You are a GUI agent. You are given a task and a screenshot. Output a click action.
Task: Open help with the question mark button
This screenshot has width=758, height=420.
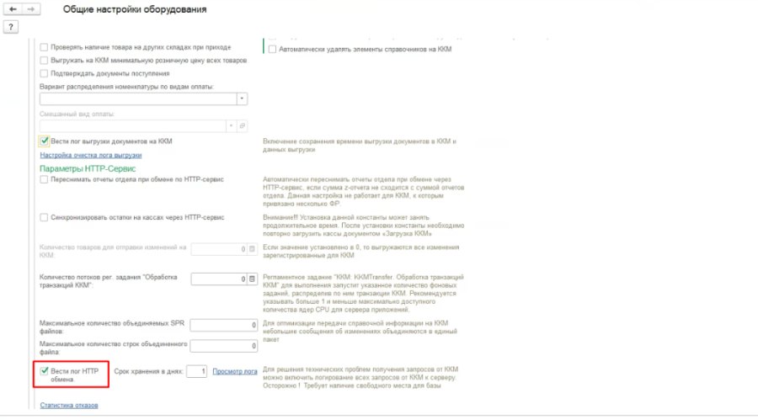coord(11,27)
